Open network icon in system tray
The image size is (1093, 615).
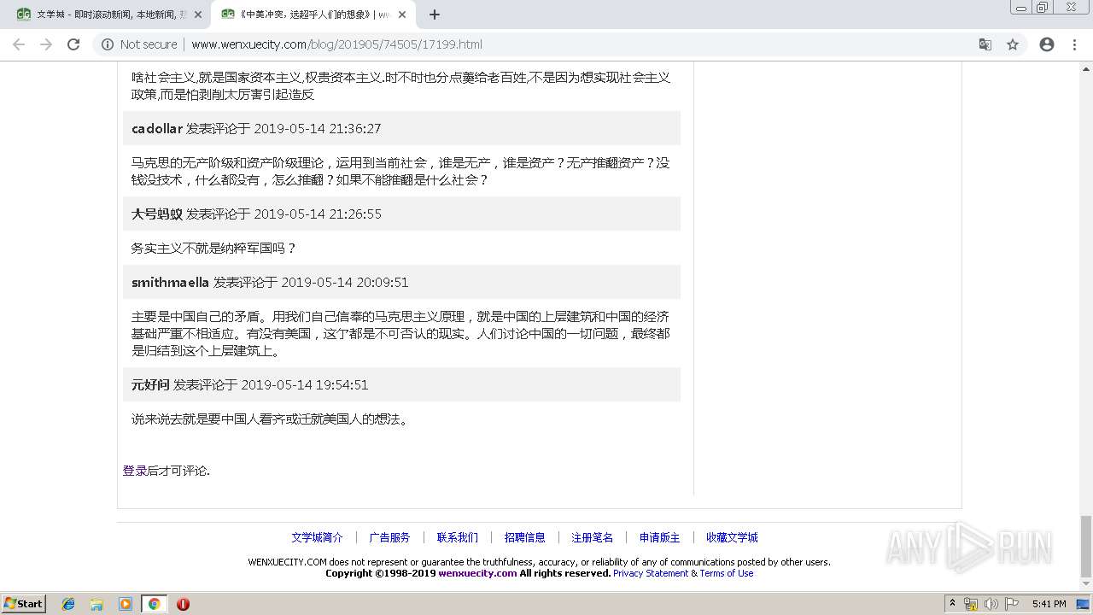(971, 604)
